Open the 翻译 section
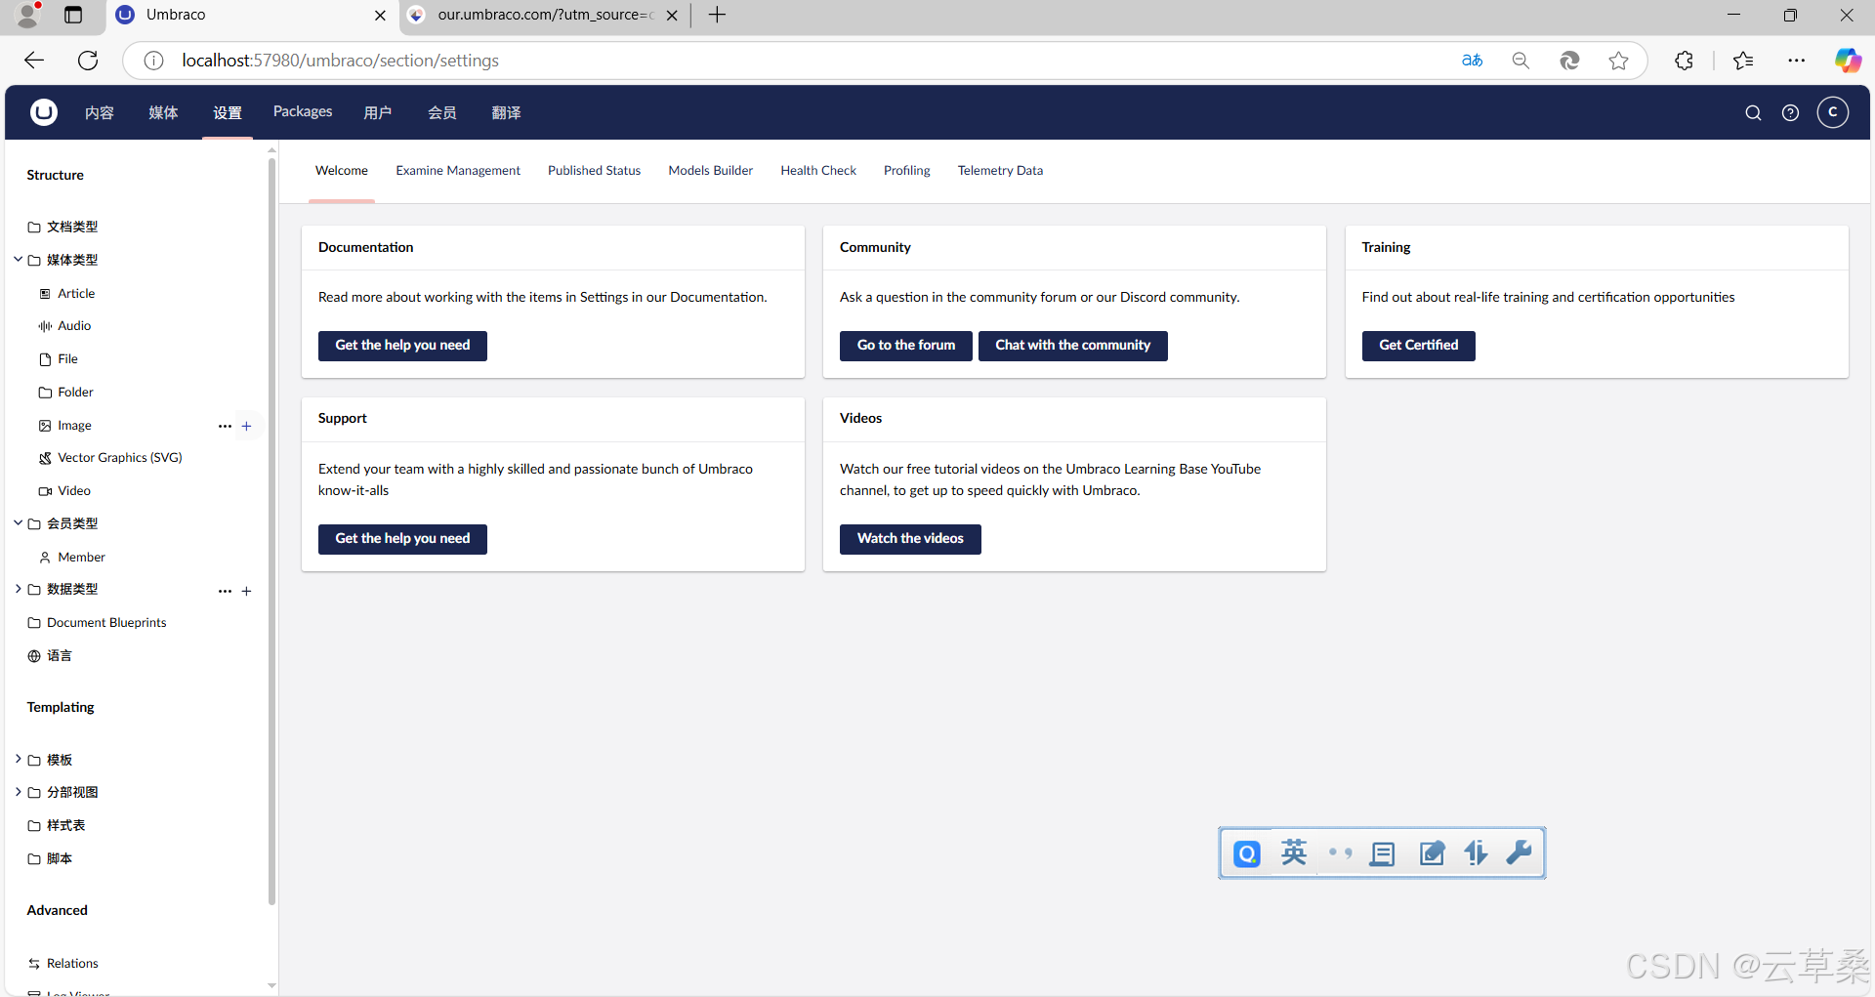The height and width of the screenshot is (997, 1875). (x=506, y=113)
